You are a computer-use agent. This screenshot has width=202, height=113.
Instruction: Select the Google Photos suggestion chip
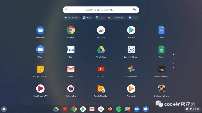[x=116, y=18]
